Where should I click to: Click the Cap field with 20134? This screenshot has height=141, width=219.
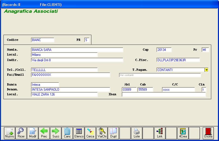click(164, 50)
